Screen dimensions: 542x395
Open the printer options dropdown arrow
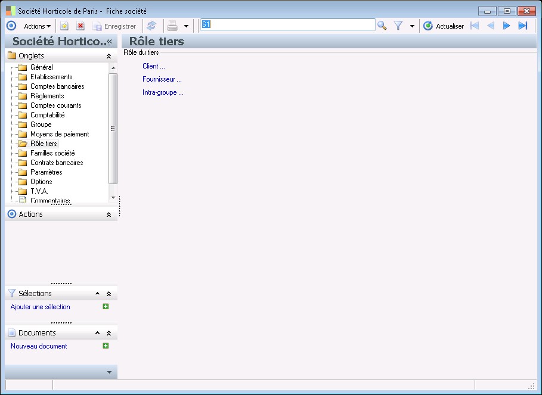tap(186, 26)
